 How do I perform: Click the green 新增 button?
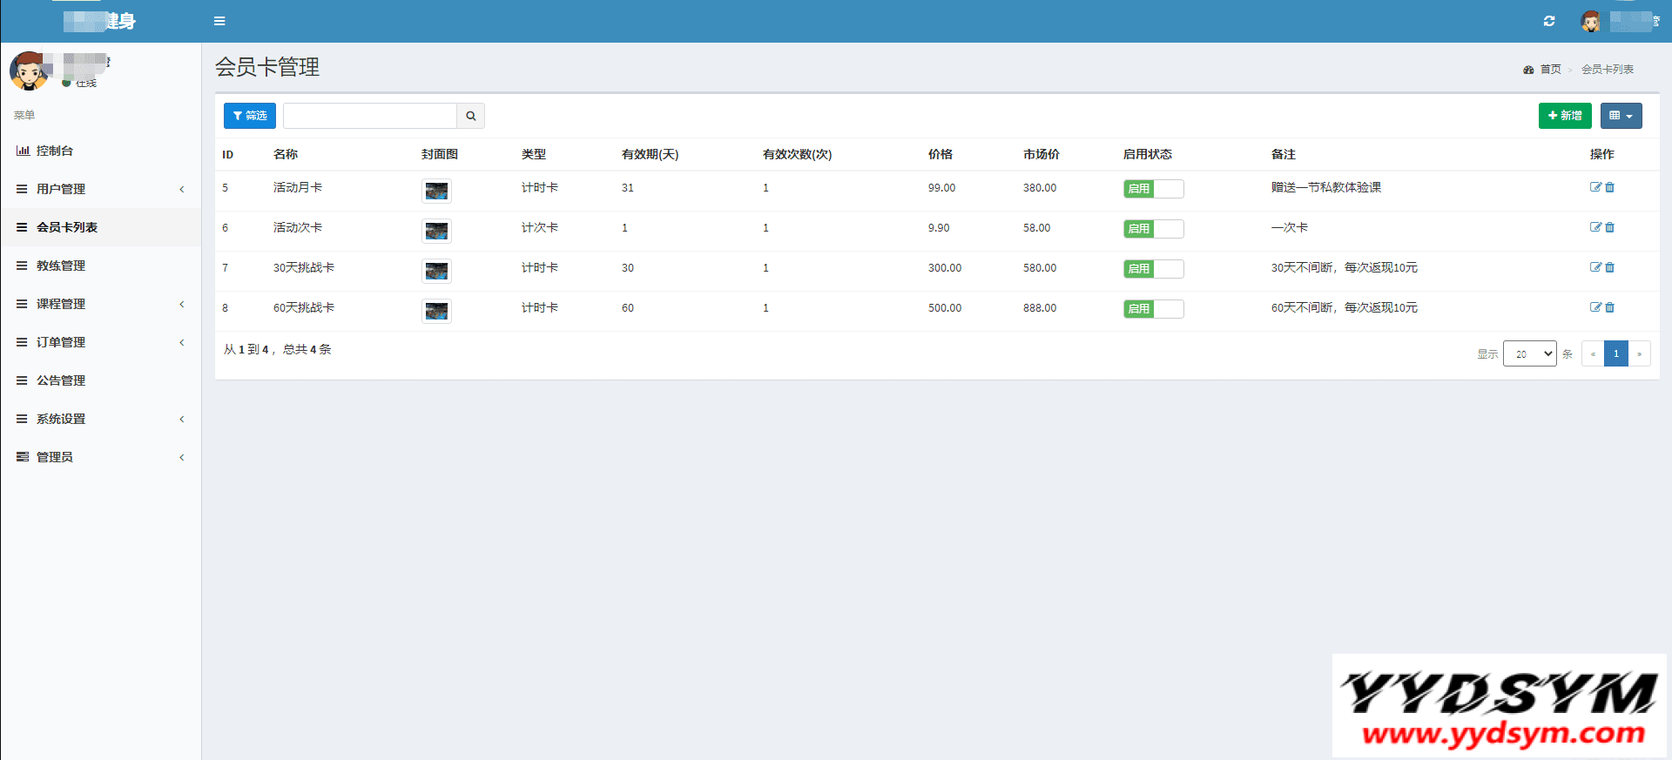point(1564,116)
